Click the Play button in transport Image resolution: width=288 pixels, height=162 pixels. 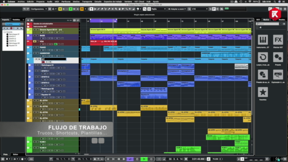144,159
